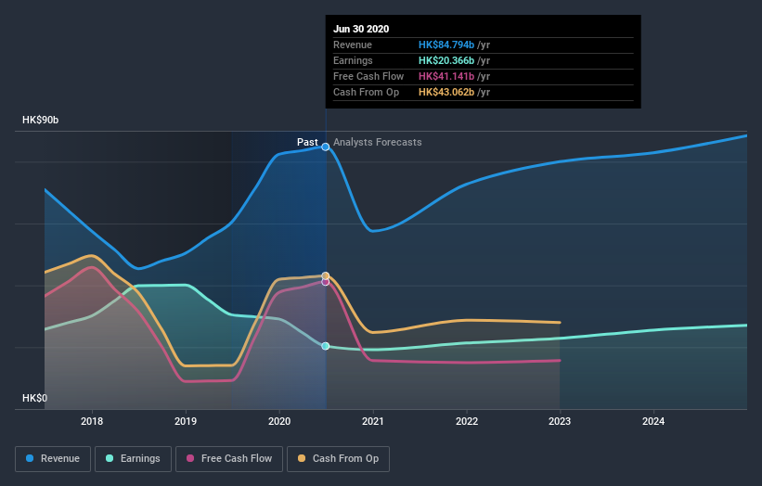Toggle the Cash From Op legend button

click(x=338, y=459)
